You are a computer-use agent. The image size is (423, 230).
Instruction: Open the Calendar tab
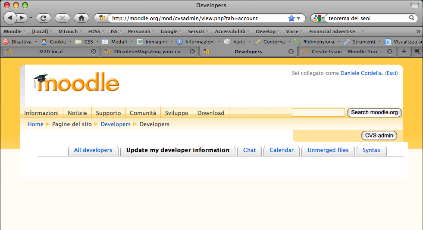[282, 150]
